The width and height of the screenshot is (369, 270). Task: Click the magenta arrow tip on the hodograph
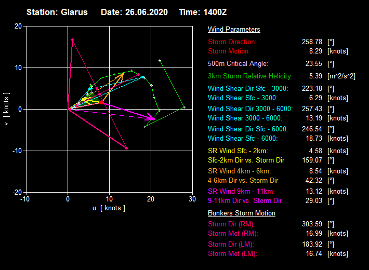(153, 119)
